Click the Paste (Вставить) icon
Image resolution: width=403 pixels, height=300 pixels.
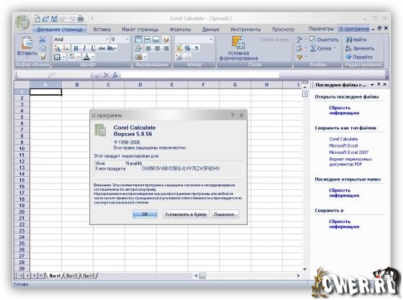pos(27,42)
